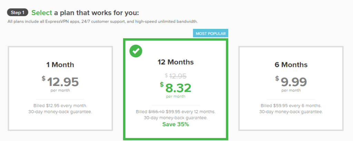
Task: Click 30-day money-back guarantee under 6 Months
Action: pyautogui.click(x=291, y=112)
